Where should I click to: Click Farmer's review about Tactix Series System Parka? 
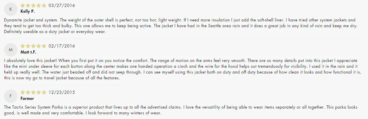pos(181,110)
